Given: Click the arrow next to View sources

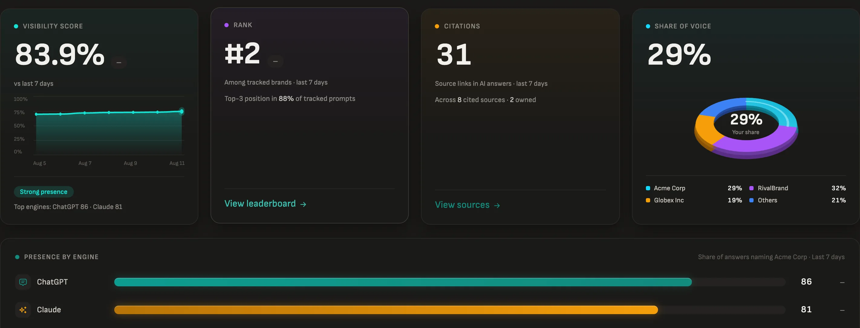Looking at the screenshot, I should (x=497, y=206).
